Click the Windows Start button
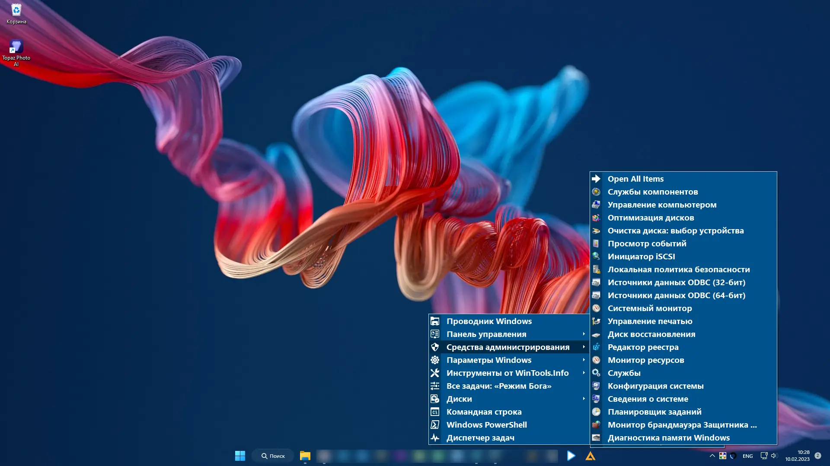The image size is (830, 466). pyautogui.click(x=240, y=456)
